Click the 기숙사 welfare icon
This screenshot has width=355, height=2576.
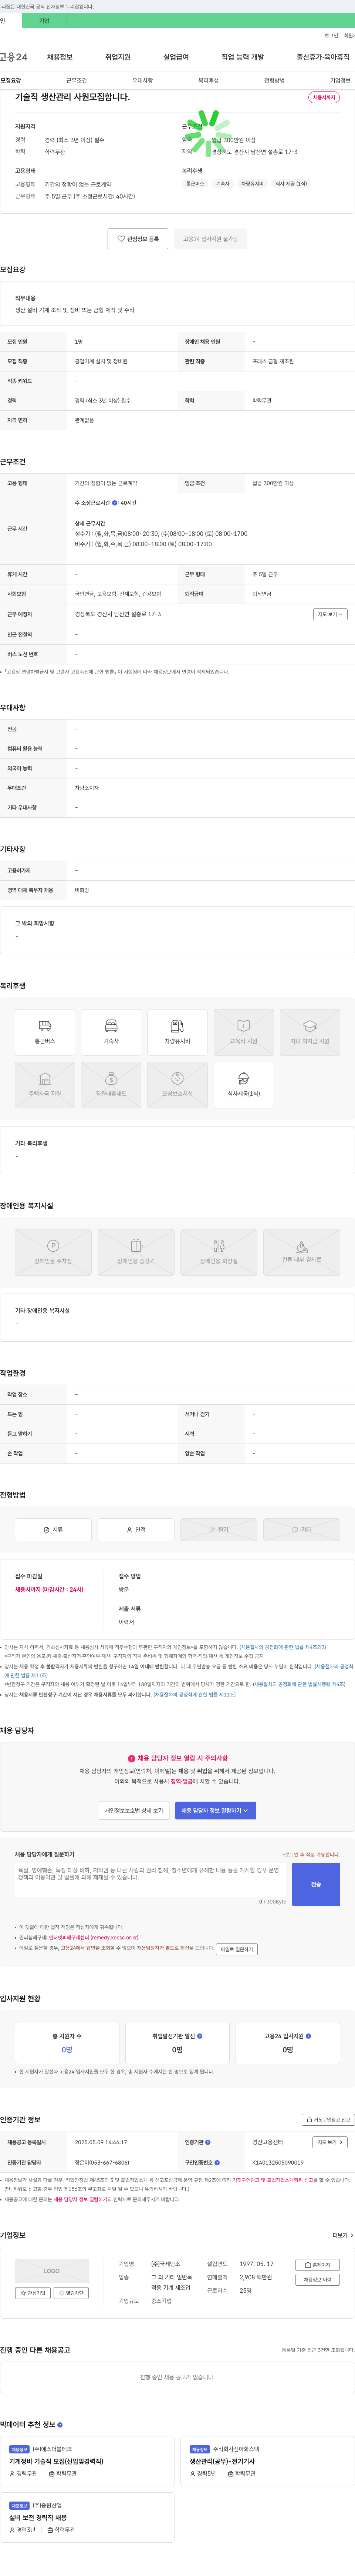click(x=111, y=1033)
